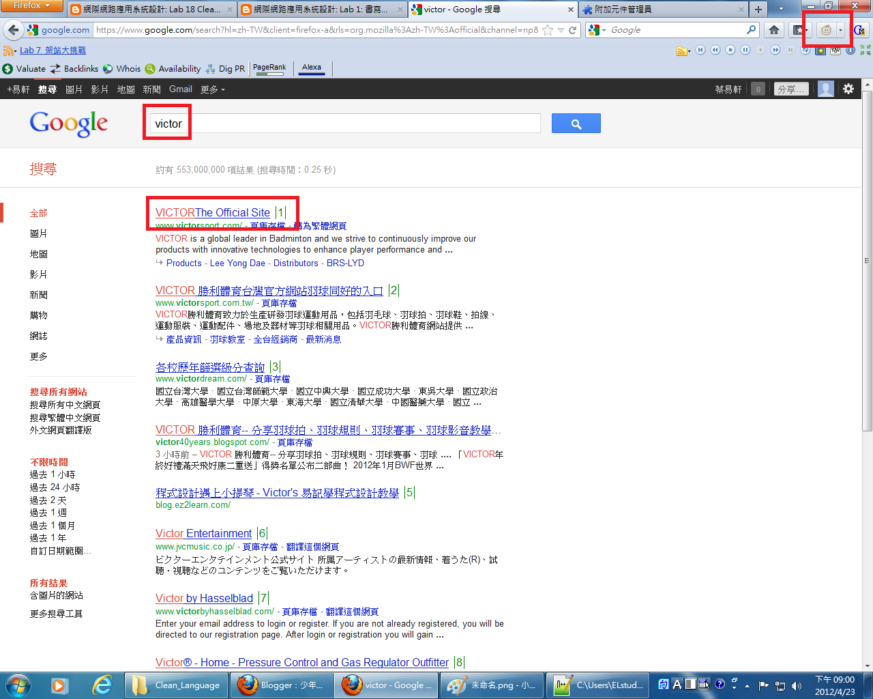Viewport: 873px width, 699px height.
Task: Click 圖片 in the Google top bar
Action: point(74,89)
